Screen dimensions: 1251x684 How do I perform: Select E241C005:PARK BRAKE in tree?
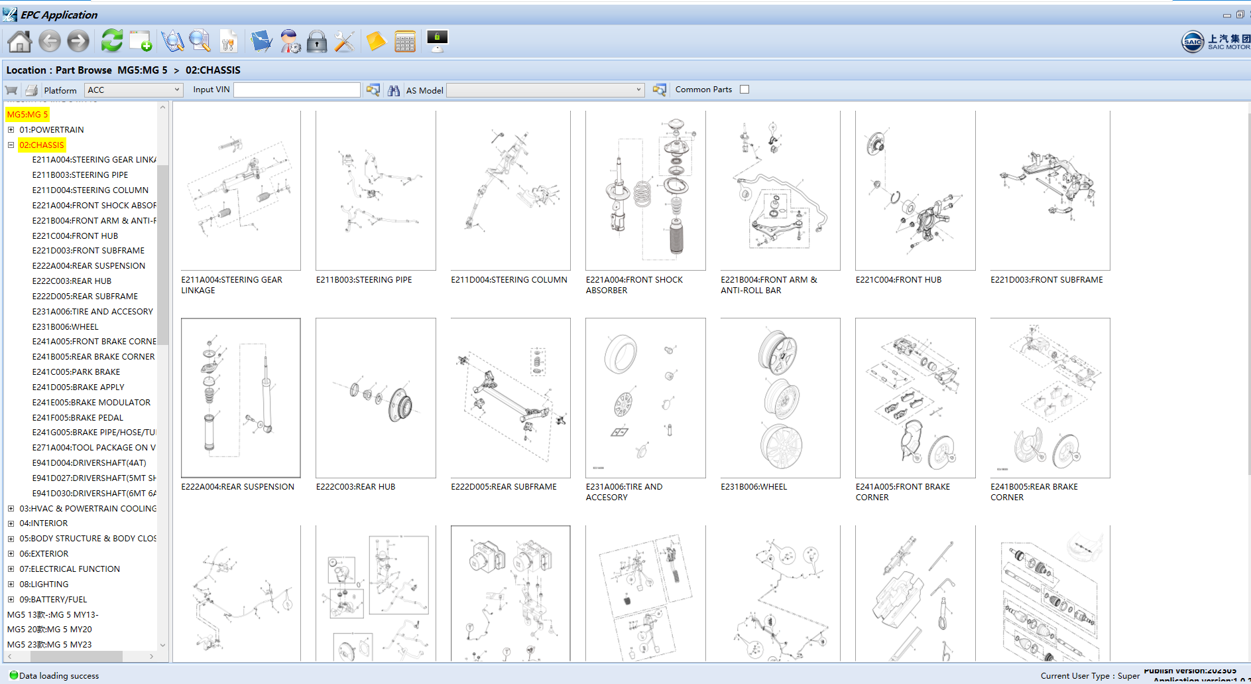76,372
